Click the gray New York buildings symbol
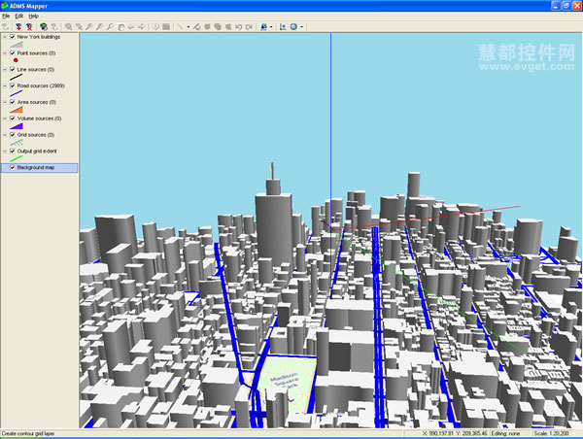Viewport: 583px width, 439px height. (x=17, y=45)
